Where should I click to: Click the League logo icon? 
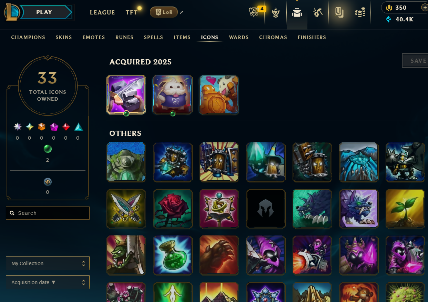tap(12, 12)
